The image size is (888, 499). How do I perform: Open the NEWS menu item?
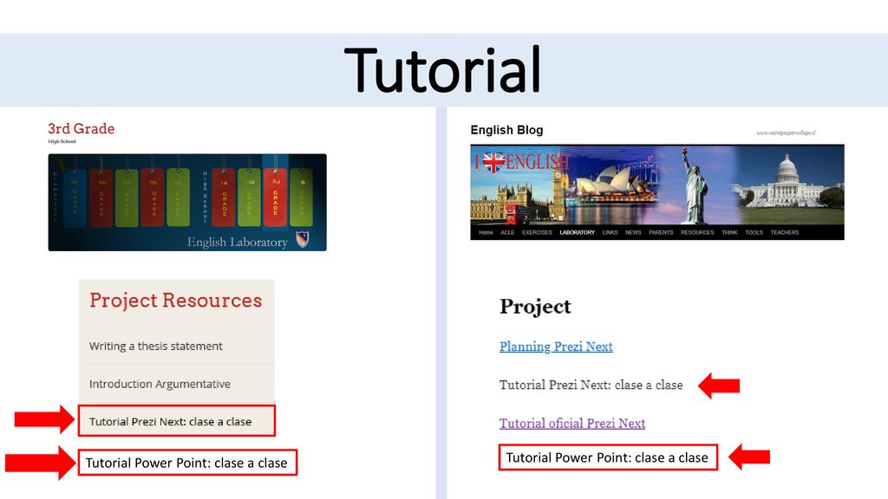pos(633,232)
